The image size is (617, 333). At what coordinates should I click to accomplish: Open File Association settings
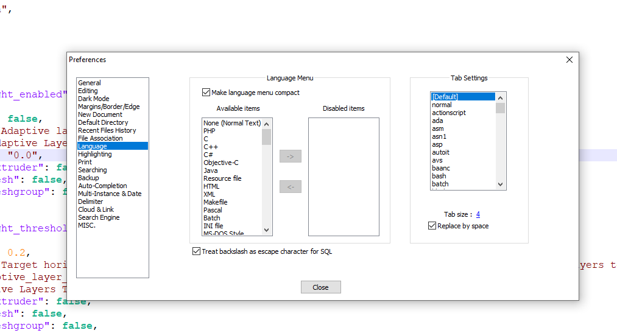click(100, 138)
